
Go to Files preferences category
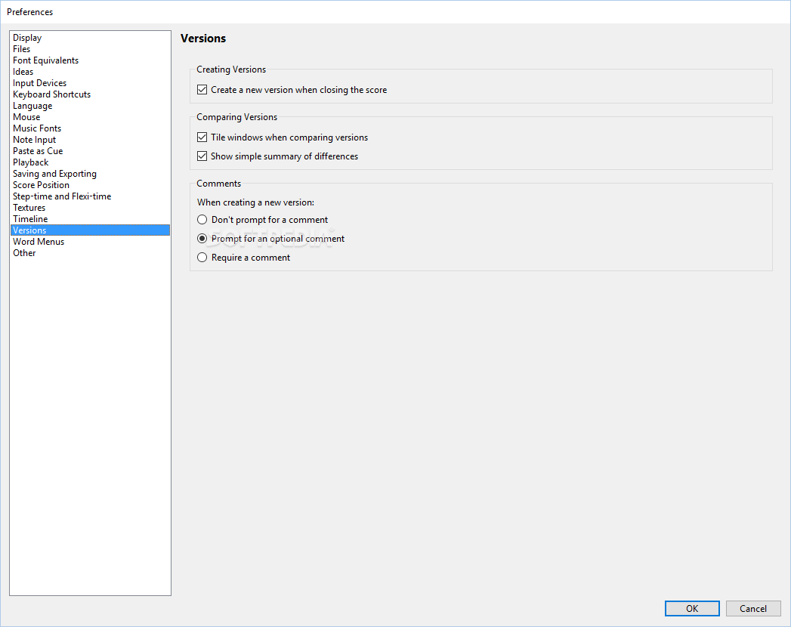pyautogui.click(x=22, y=49)
